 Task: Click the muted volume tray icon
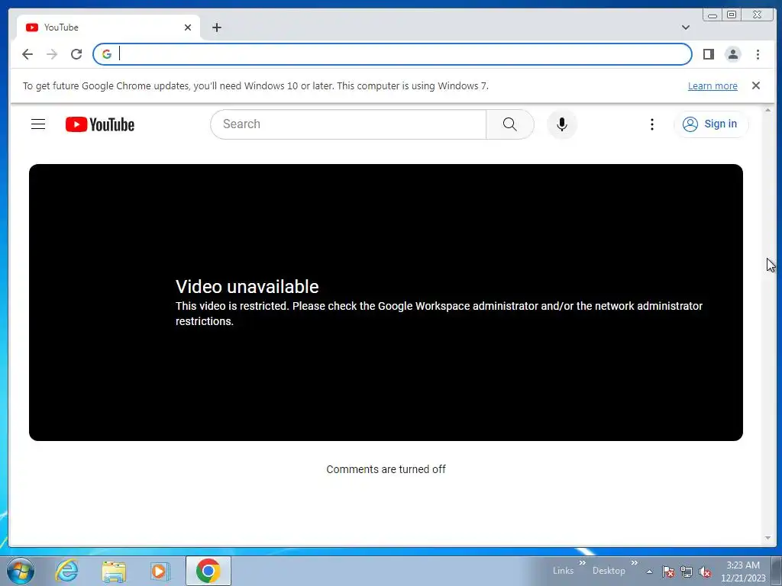point(705,572)
